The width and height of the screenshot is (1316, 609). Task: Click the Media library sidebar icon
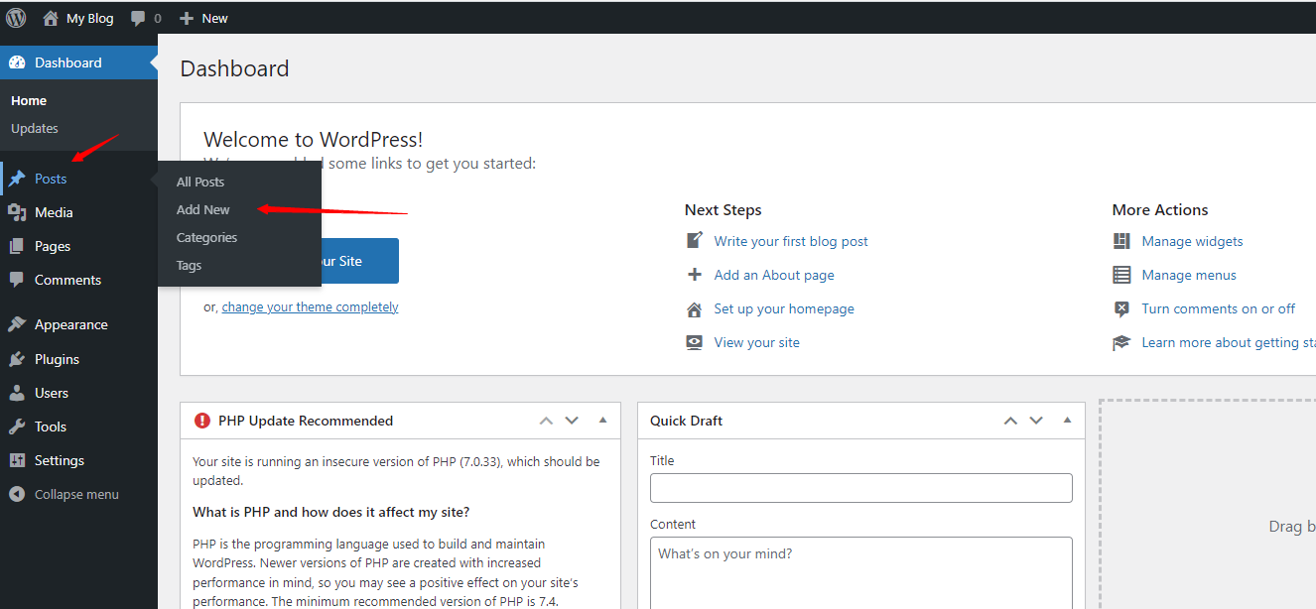[x=17, y=212]
